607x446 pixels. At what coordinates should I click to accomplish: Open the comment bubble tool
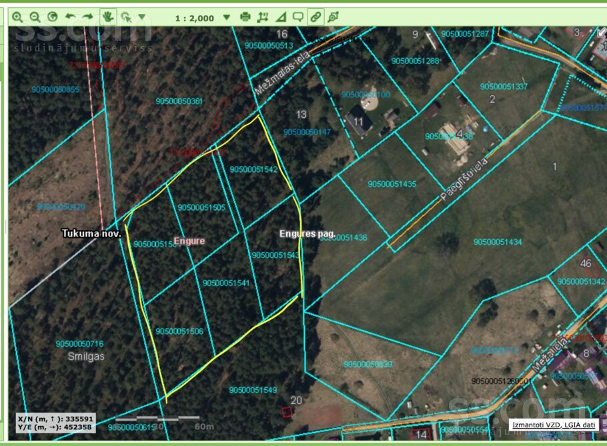298,17
